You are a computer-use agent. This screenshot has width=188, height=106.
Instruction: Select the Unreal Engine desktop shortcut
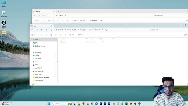click(x=4, y=24)
